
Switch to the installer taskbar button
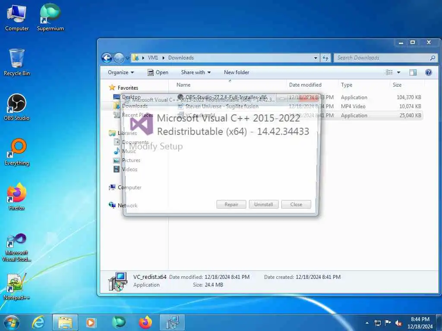click(172, 322)
